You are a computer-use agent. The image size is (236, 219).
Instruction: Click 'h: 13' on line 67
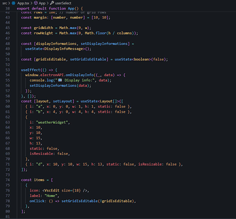pos(35,143)
